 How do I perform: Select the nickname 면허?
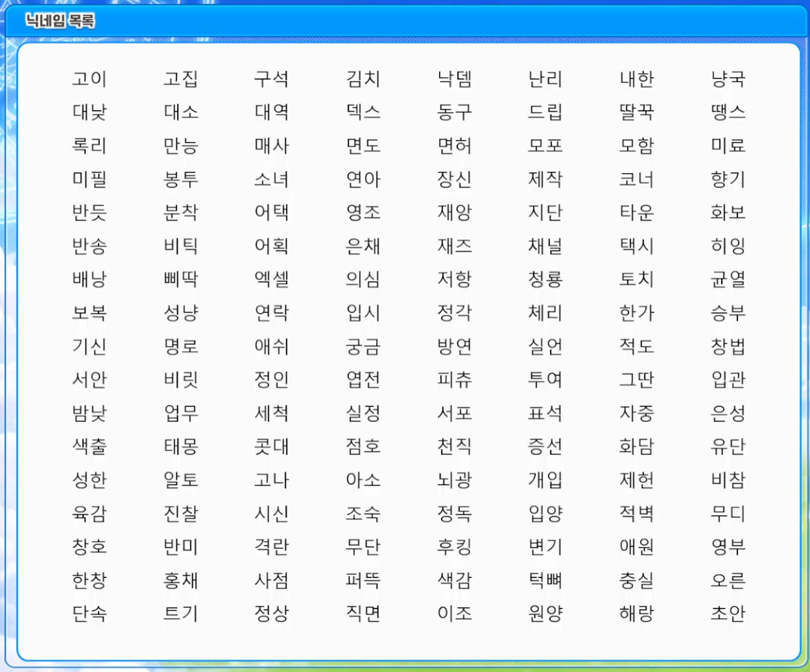pos(455,146)
